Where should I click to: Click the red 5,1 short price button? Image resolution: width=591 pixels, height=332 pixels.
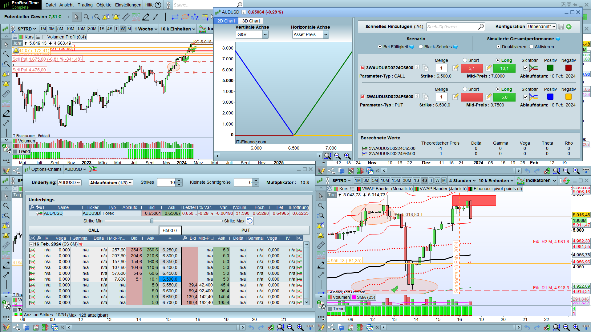click(472, 68)
